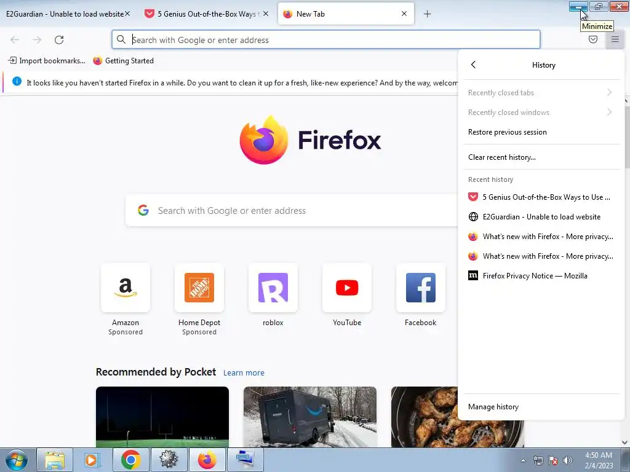
Task: Click the Firefox taskbar icon
Action: point(207,460)
